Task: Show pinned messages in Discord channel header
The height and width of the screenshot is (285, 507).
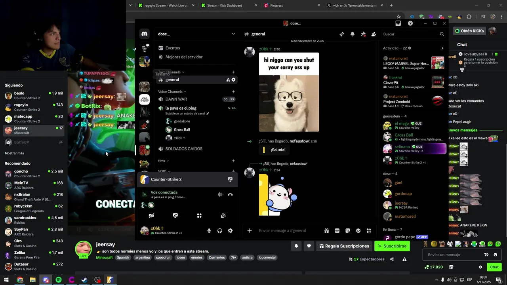Action: click(x=363, y=34)
